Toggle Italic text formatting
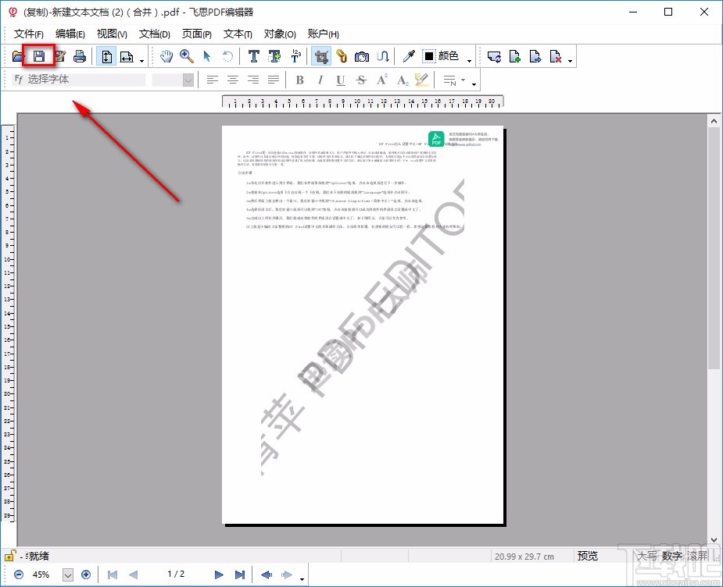Image resolution: width=723 pixels, height=587 pixels. point(320,80)
